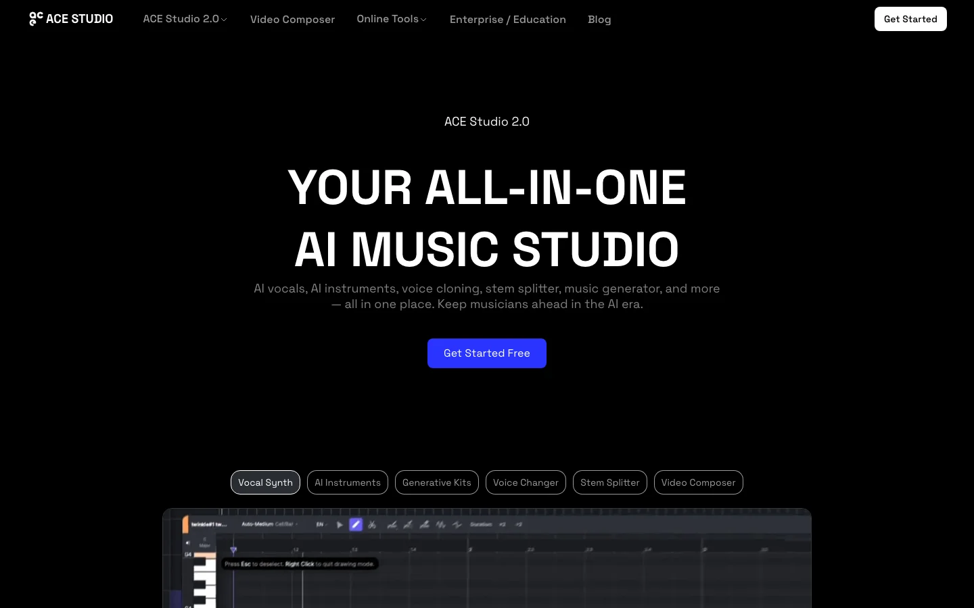Expand the Online Tools dropdown
Image resolution: width=974 pixels, height=608 pixels.
392,19
